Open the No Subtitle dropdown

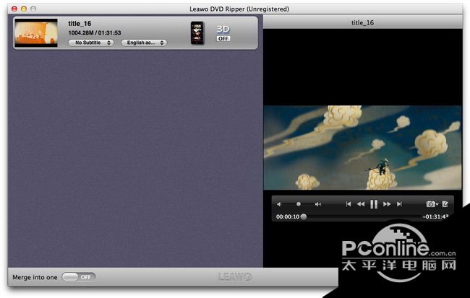(x=91, y=43)
